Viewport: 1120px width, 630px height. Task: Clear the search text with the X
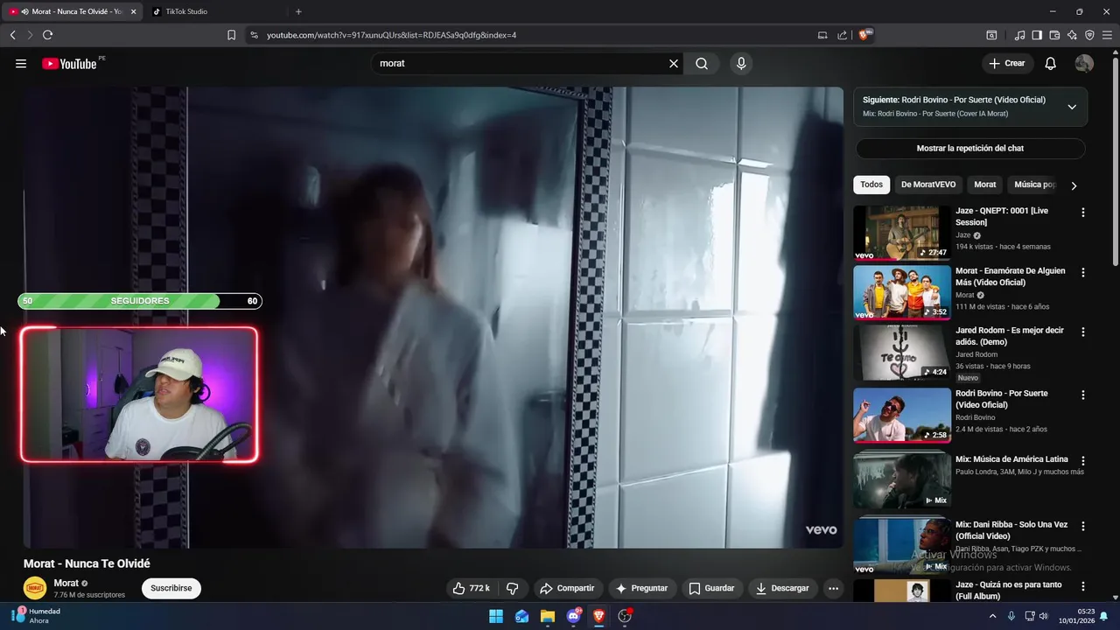(x=674, y=63)
